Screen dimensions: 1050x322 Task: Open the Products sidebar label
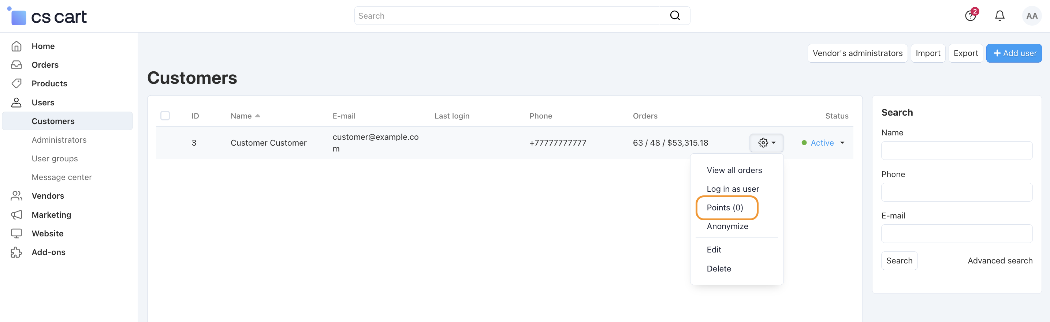tap(49, 83)
